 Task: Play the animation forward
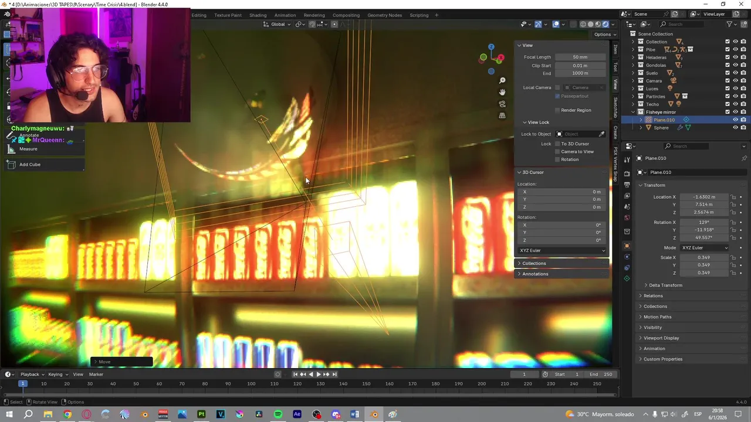tap(319, 375)
